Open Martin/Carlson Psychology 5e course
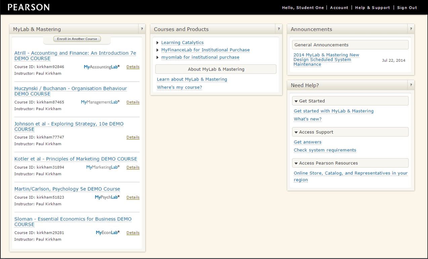The width and height of the screenshot is (428, 259). 67,189
